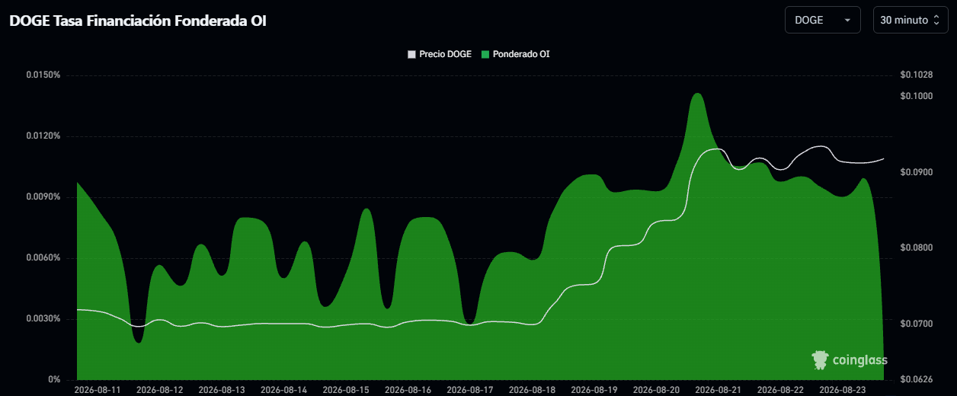The height and width of the screenshot is (396, 957).
Task: Click the 2026-08-20 date label
Action: click(657, 390)
